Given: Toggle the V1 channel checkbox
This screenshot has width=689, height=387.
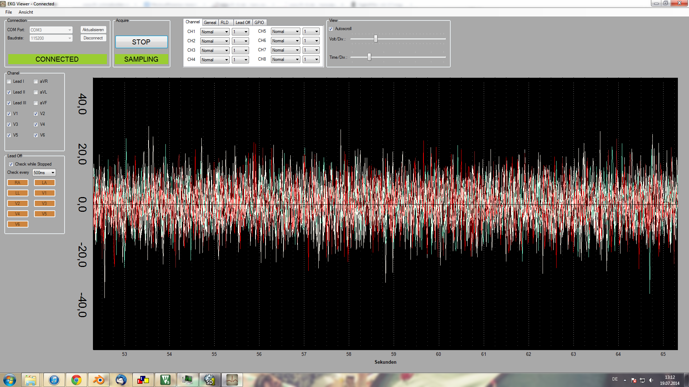Looking at the screenshot, I should point(9,114).
